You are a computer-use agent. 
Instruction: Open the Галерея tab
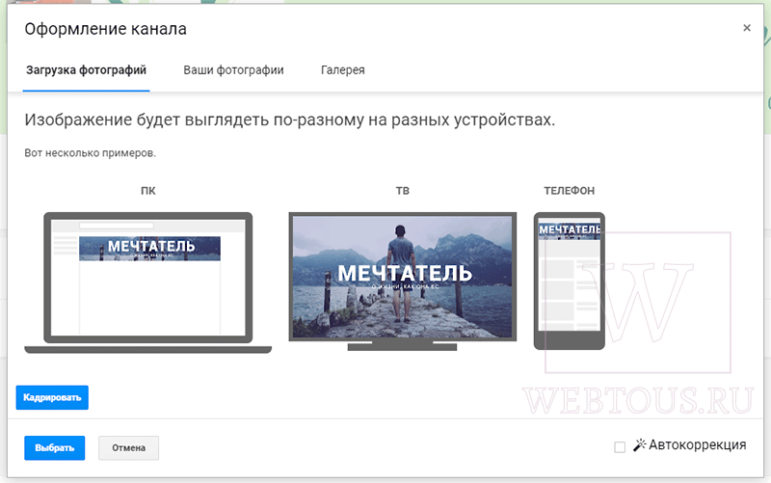[343, 70]
